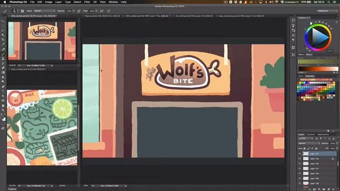Add a layer mask from the Layers panel footer
340x191 pixels.
click(314, 189)
